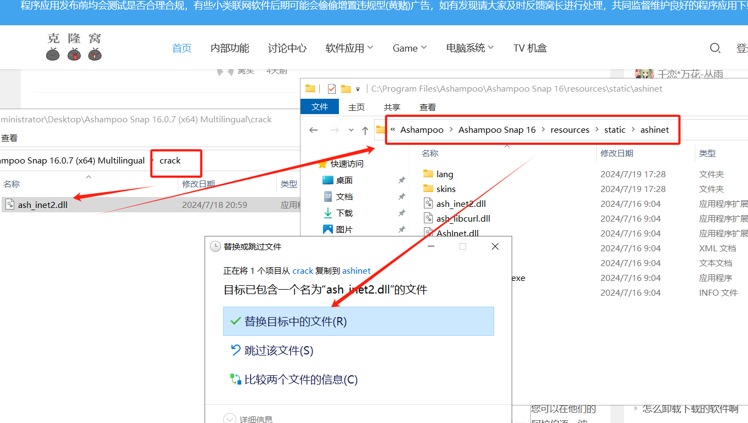Sort by 名称 column in crack window
This screenshot has width=748, height=423.
tap(12, 184)
